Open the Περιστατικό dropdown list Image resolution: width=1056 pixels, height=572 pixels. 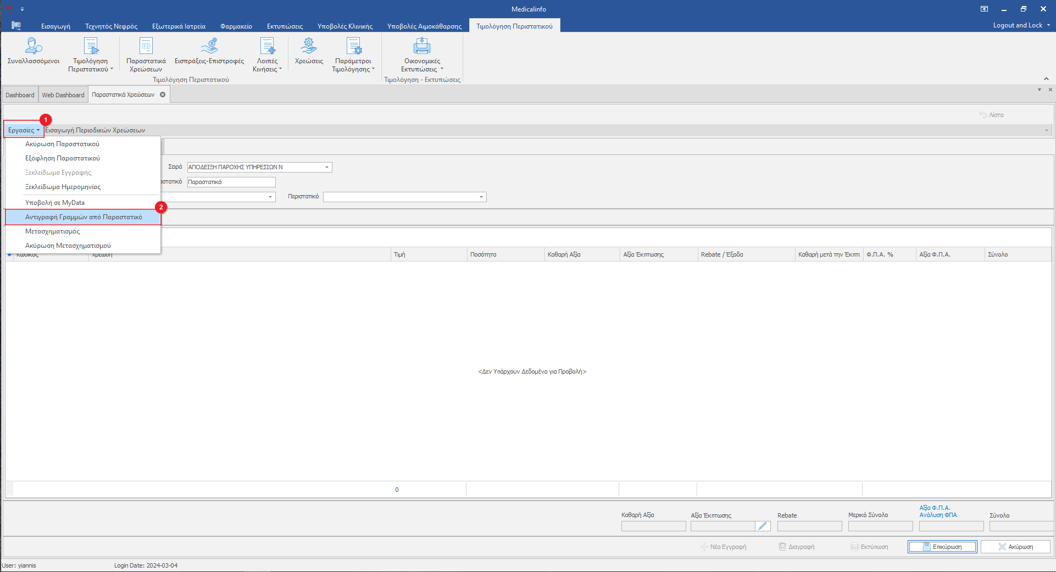click(481, 197)
